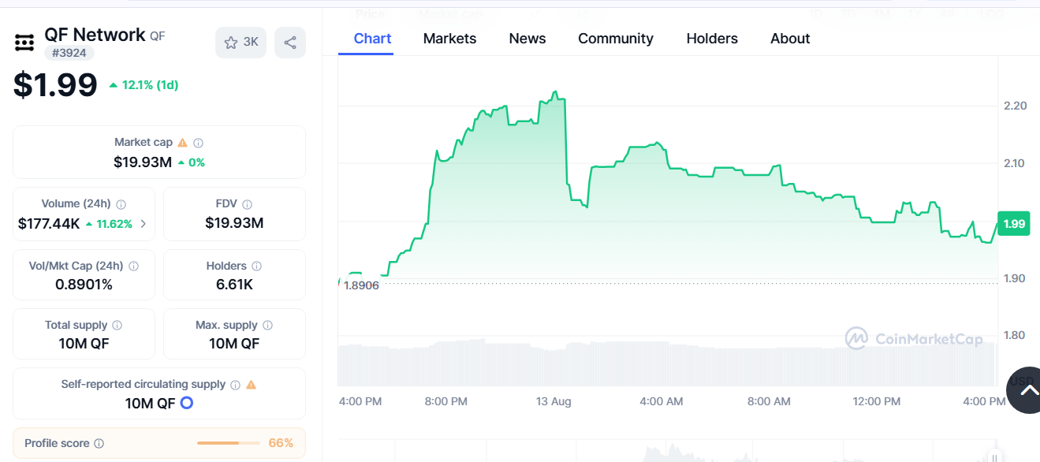Show info tooltip for Holders stat
This screenshot has width=1040, height=462.
click(257, 266)
